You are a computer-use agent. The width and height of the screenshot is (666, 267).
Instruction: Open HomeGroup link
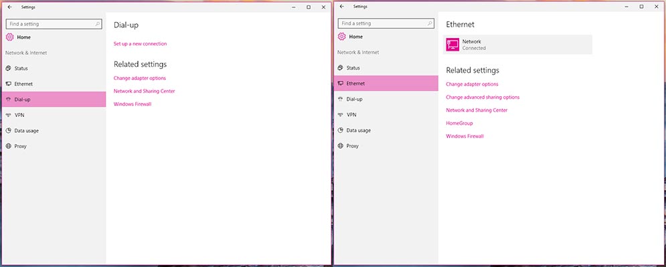[459, 123]
